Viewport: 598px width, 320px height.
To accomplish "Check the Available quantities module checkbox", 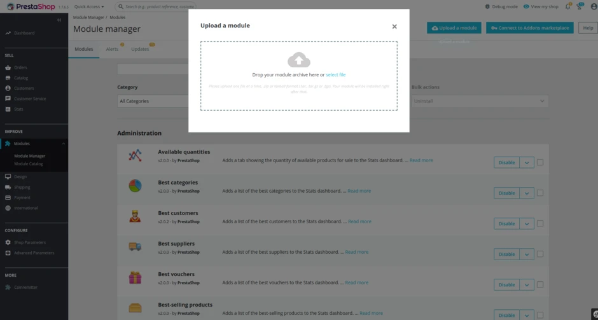I will pos(540,162).
